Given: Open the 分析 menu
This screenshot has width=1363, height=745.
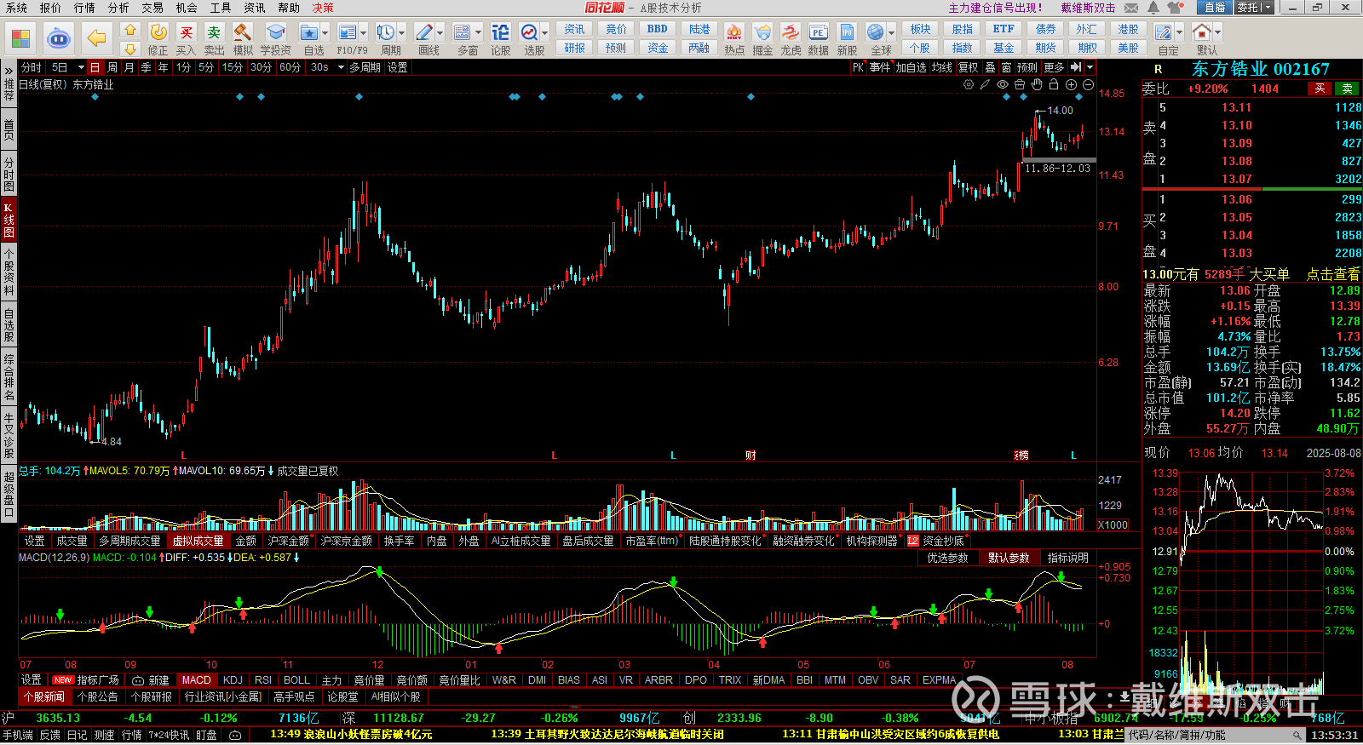Looking at the screenshot, I should (x=118, y=8).
